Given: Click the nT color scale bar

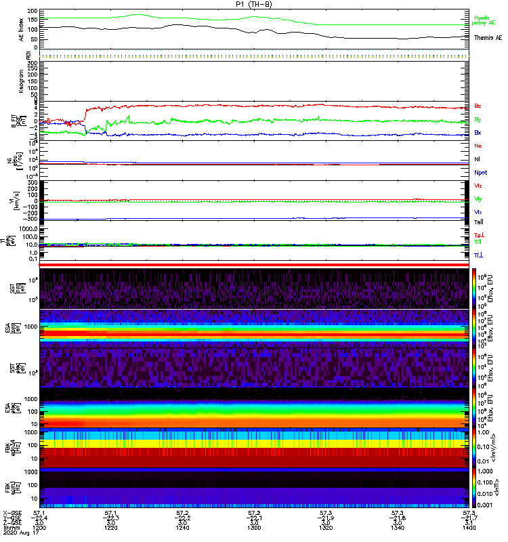Looking at the screenshot, I should click(x=473, y=488).
